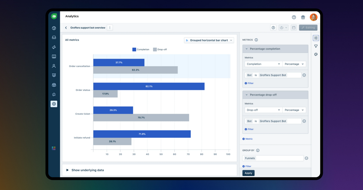Remove the Funnels group-by with minus icon
363x190 pixels.
[306, 158]
